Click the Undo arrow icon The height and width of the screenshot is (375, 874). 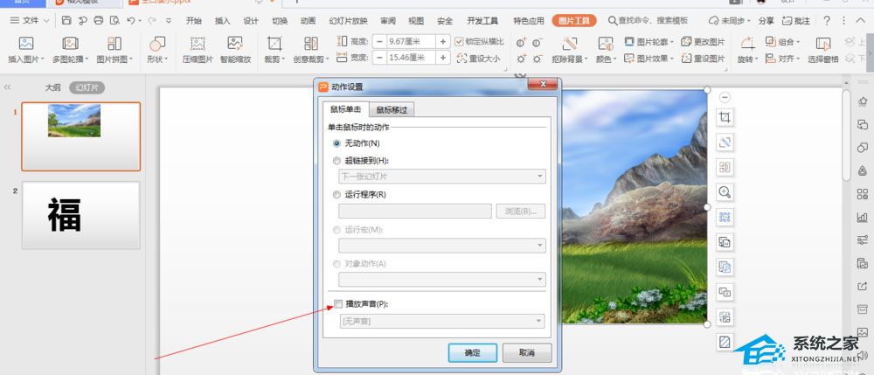(x=130, y=21)
